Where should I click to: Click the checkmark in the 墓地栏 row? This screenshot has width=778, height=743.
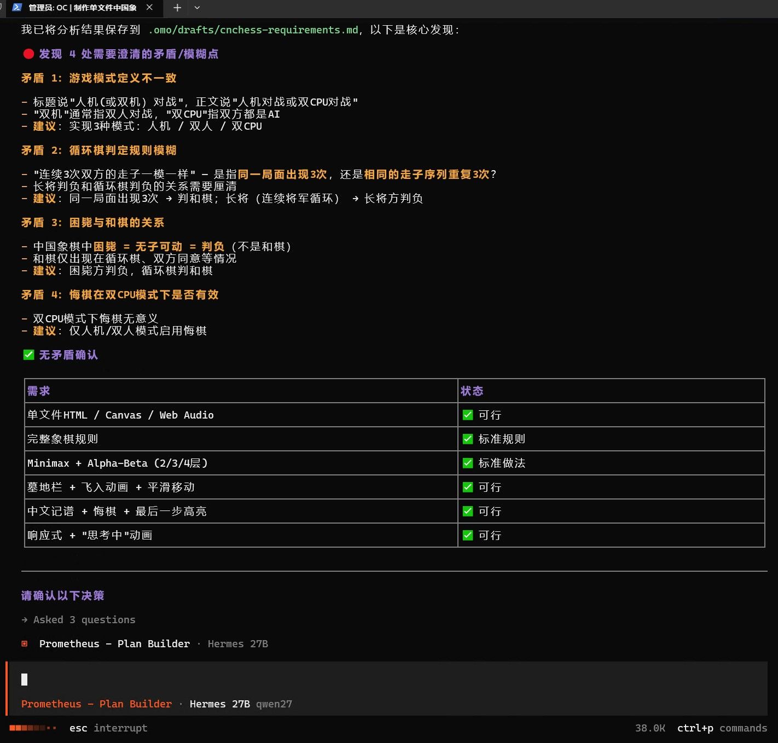[468, 487]
